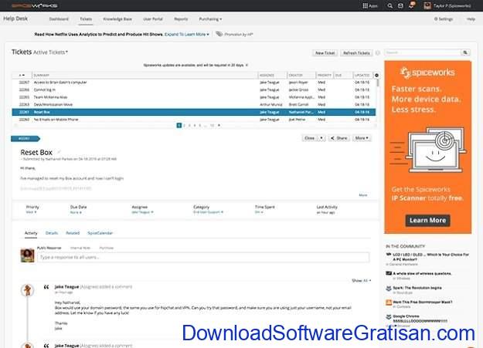Click icon beside Google Chrome post
The height and width of the screenshot is (348, 483).
[x=389, y=316]
